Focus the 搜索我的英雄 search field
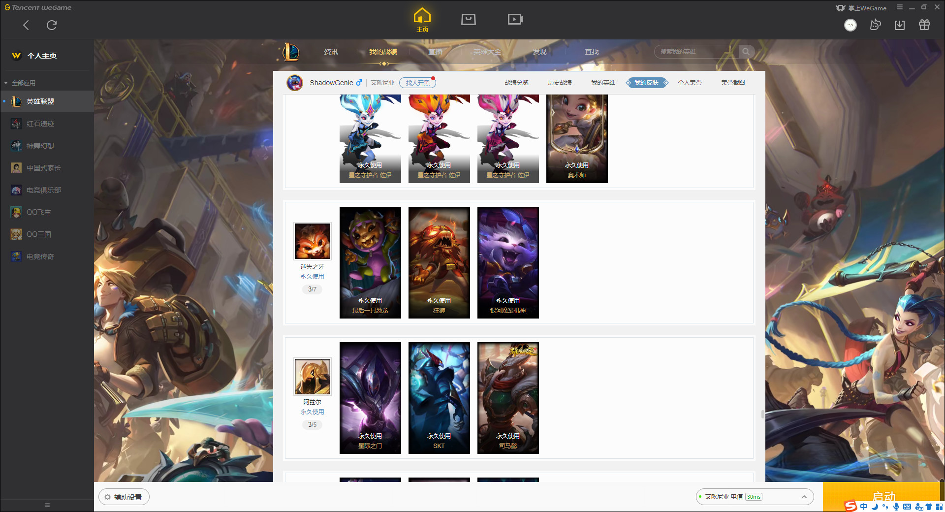Screen dimensions: 945x512 pos(696,52)
